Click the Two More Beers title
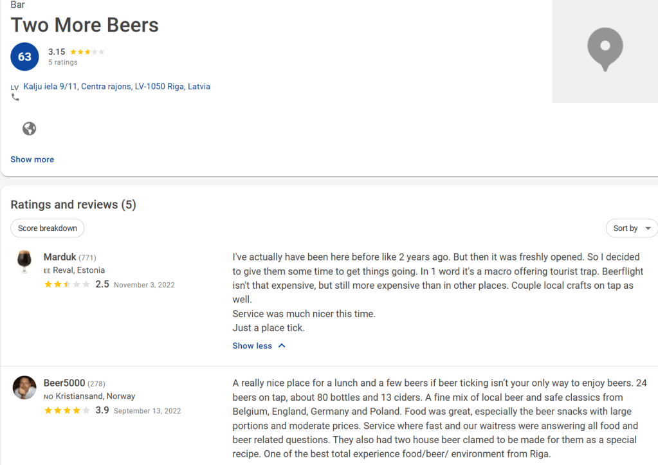The width and height of the screenshot is (658, 465). pos(85,25)
